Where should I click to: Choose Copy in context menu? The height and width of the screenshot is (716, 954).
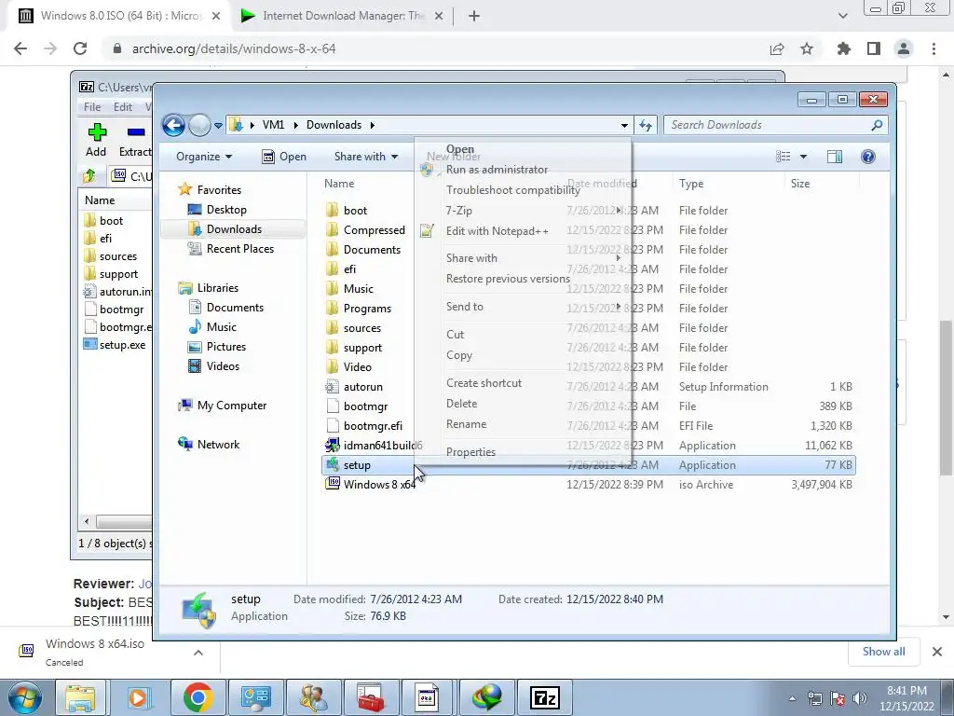[458, 355]
